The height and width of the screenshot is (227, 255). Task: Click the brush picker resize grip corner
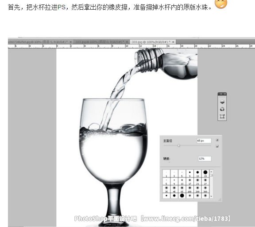point(220,200)
